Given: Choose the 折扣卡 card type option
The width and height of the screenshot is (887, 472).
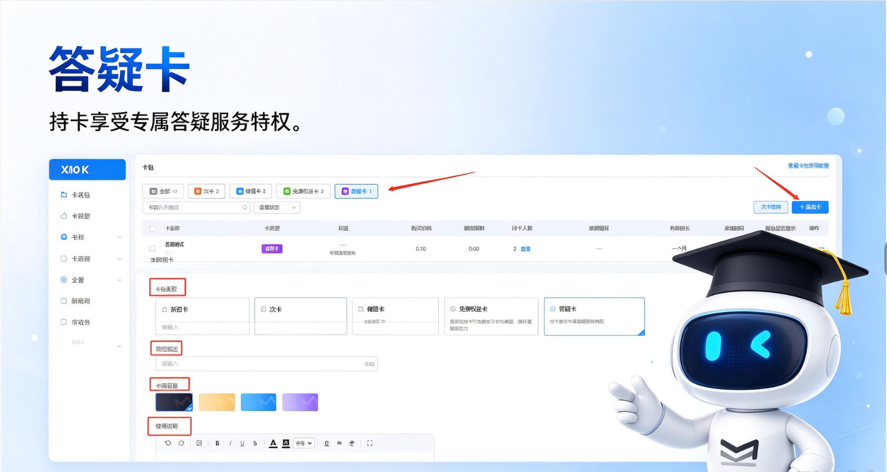Looking at the screenshot, I should point(202,316).
